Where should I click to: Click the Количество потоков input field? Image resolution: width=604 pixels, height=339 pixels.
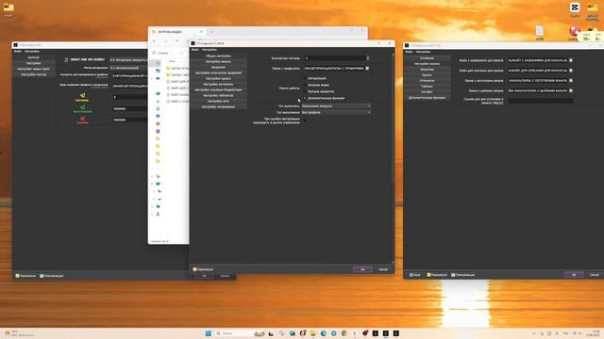coord(335,58)
